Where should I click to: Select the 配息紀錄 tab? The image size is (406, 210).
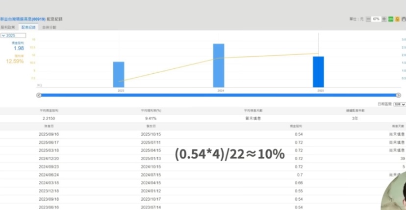[x=28, y=27]
